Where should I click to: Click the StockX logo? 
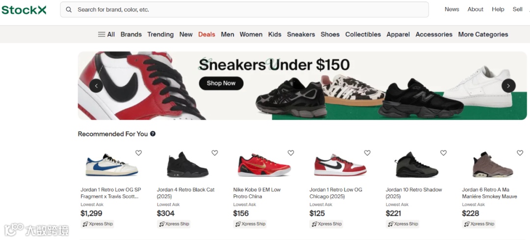point(24,10)
